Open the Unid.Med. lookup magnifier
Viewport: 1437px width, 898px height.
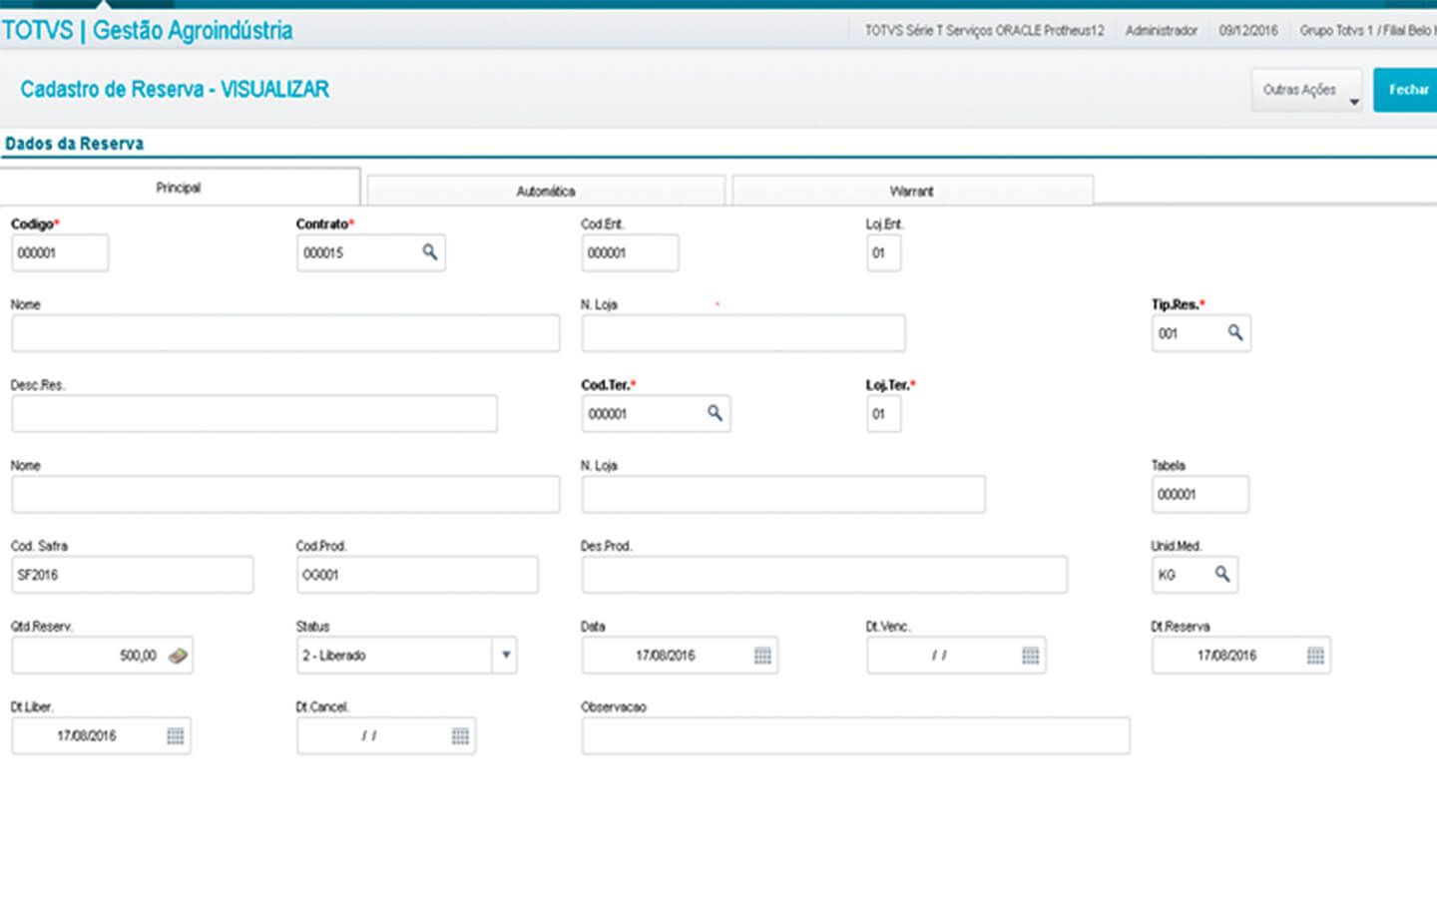[1221, 574]
